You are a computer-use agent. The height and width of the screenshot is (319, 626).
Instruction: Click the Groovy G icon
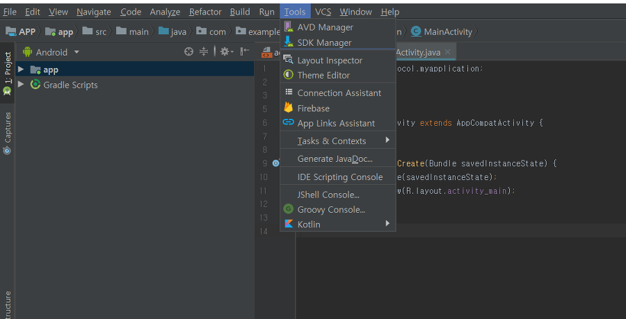288,208
